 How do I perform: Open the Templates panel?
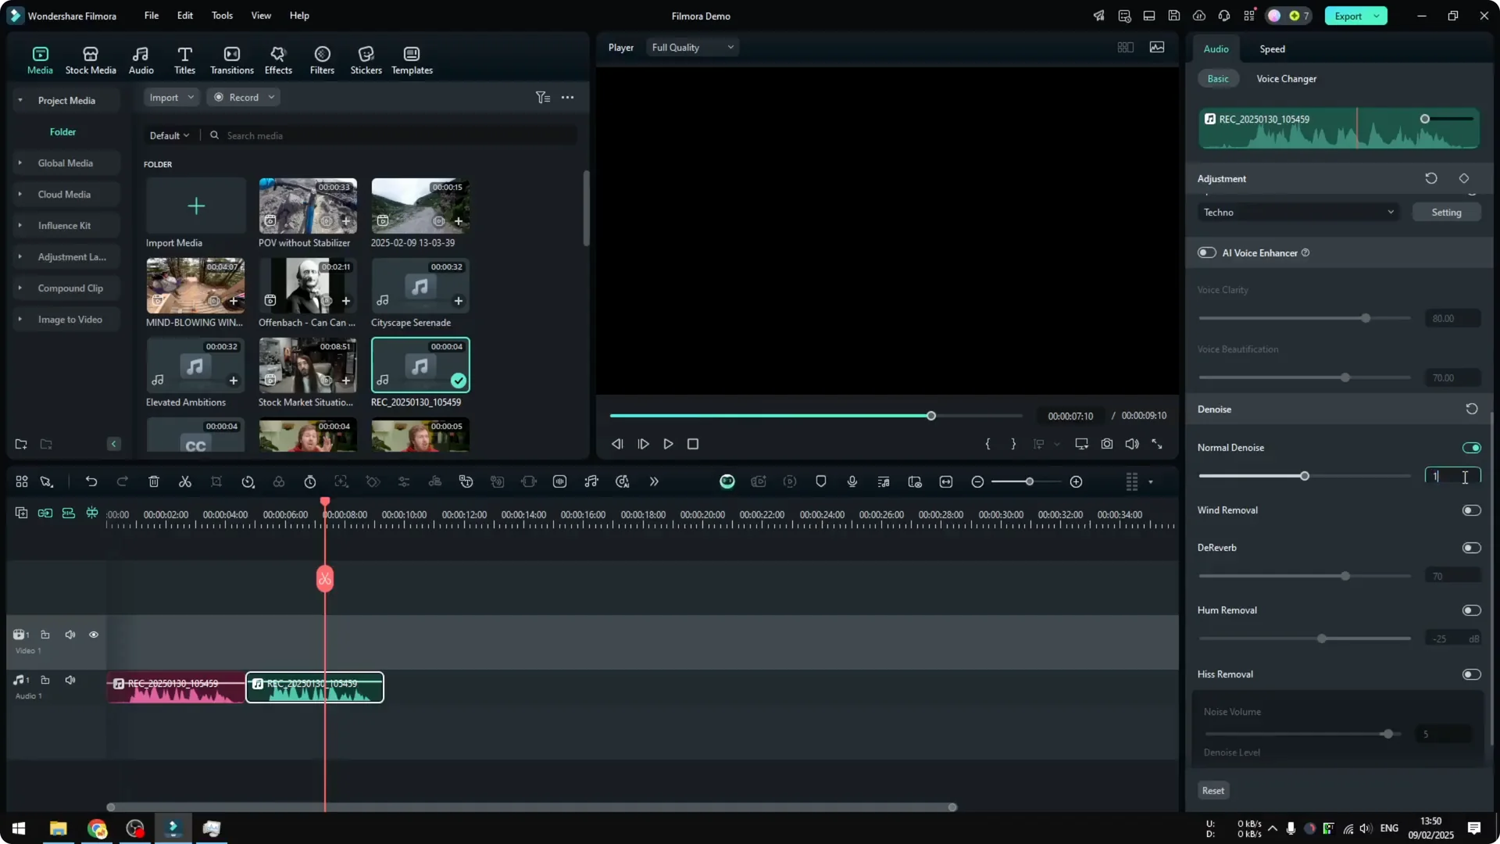411,59
